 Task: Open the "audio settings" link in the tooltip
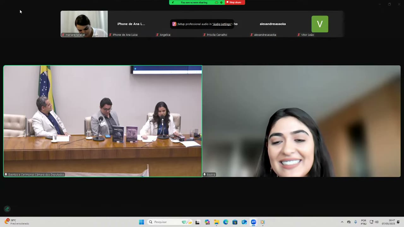tap(222, 24)
